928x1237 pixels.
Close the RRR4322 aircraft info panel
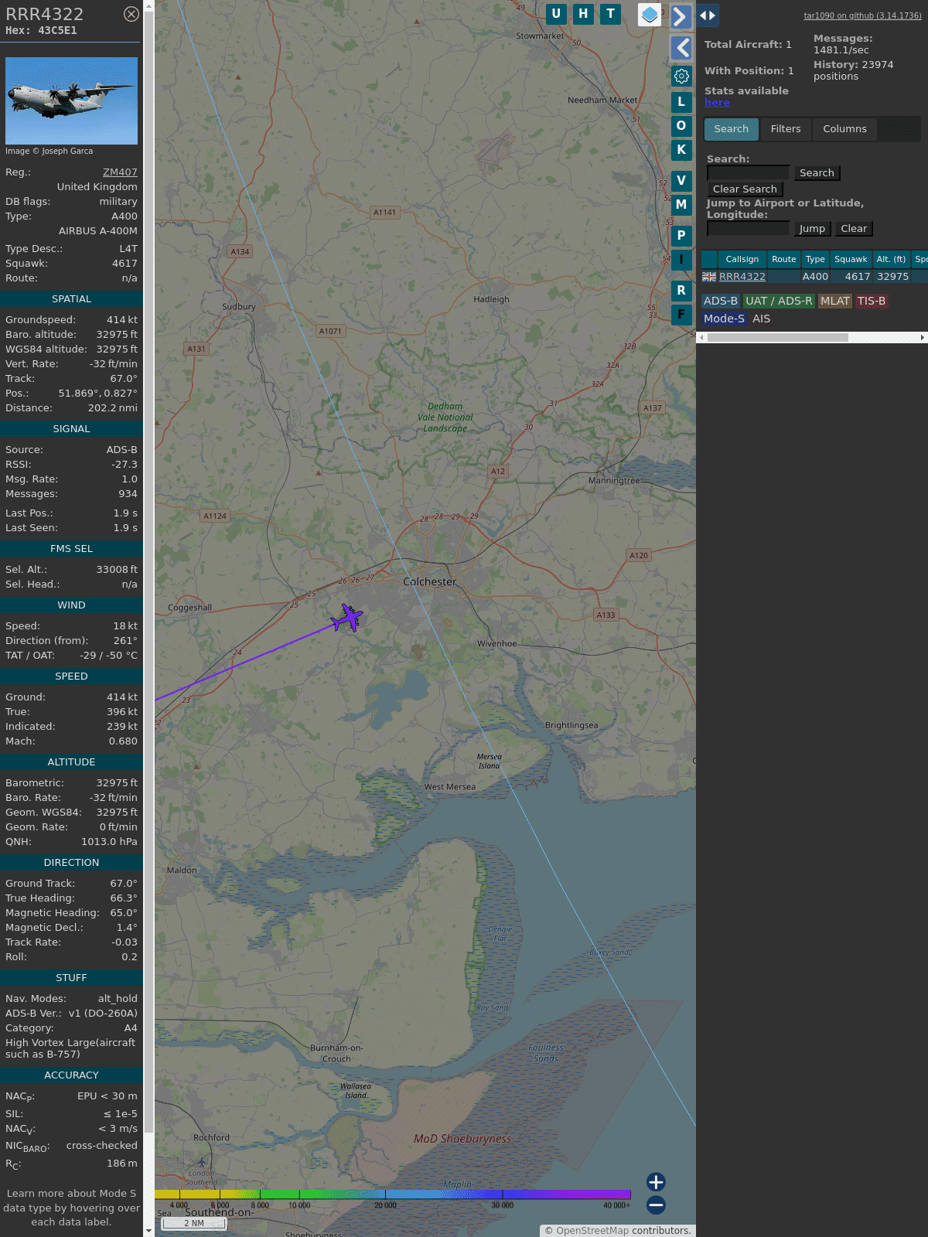point(131,14)
